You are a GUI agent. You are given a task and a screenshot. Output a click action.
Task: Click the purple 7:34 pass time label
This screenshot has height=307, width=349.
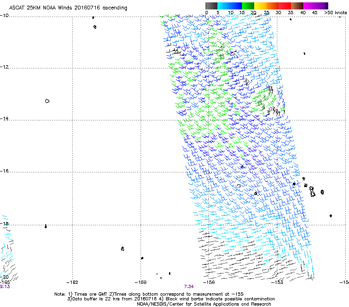coord(189,287)
